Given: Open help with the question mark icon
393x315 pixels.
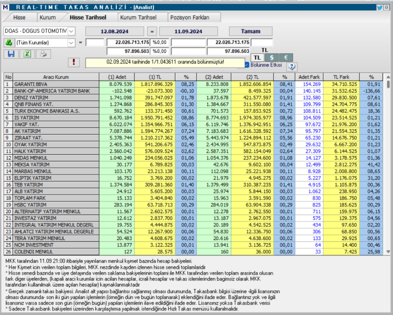Looking at the screenshot, I should click(292, 67).
